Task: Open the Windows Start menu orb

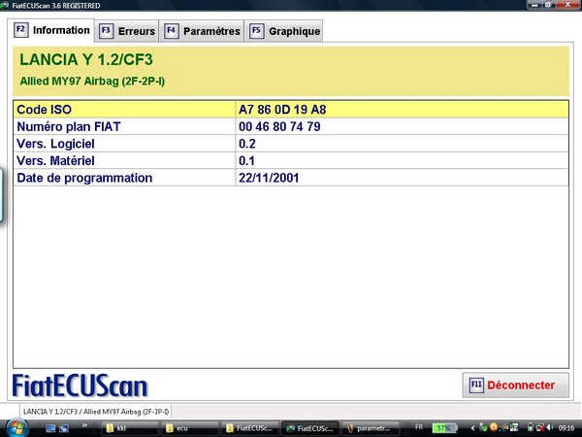Action: [x=16, y=427]
